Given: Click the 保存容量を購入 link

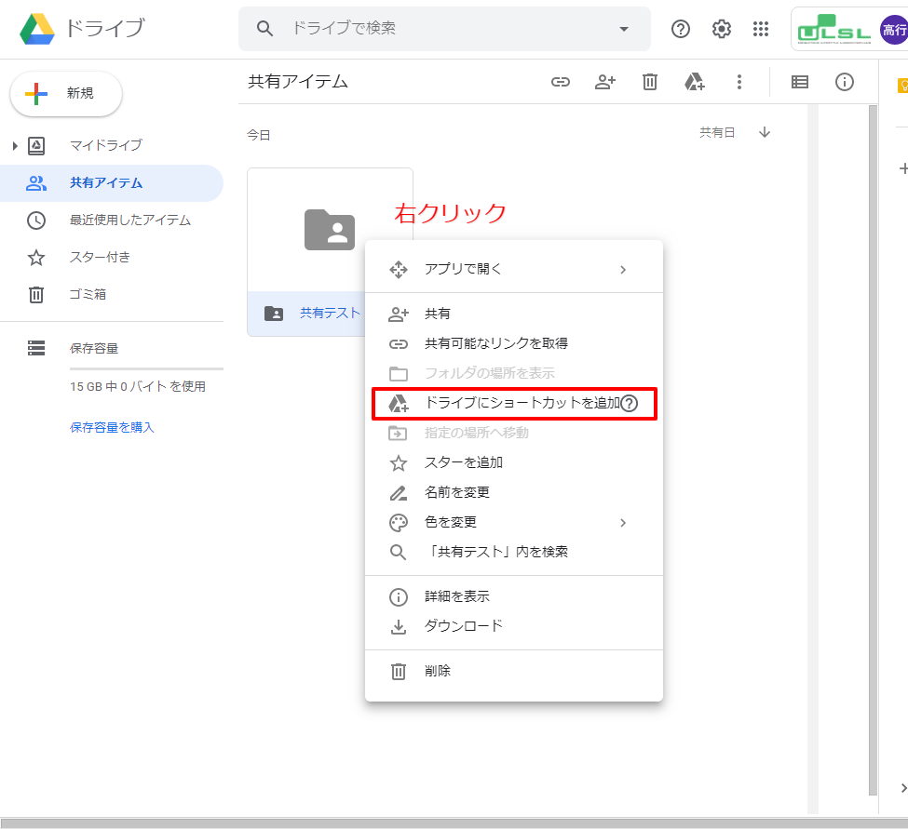Looking at the screenshot, I should [112, 427].
